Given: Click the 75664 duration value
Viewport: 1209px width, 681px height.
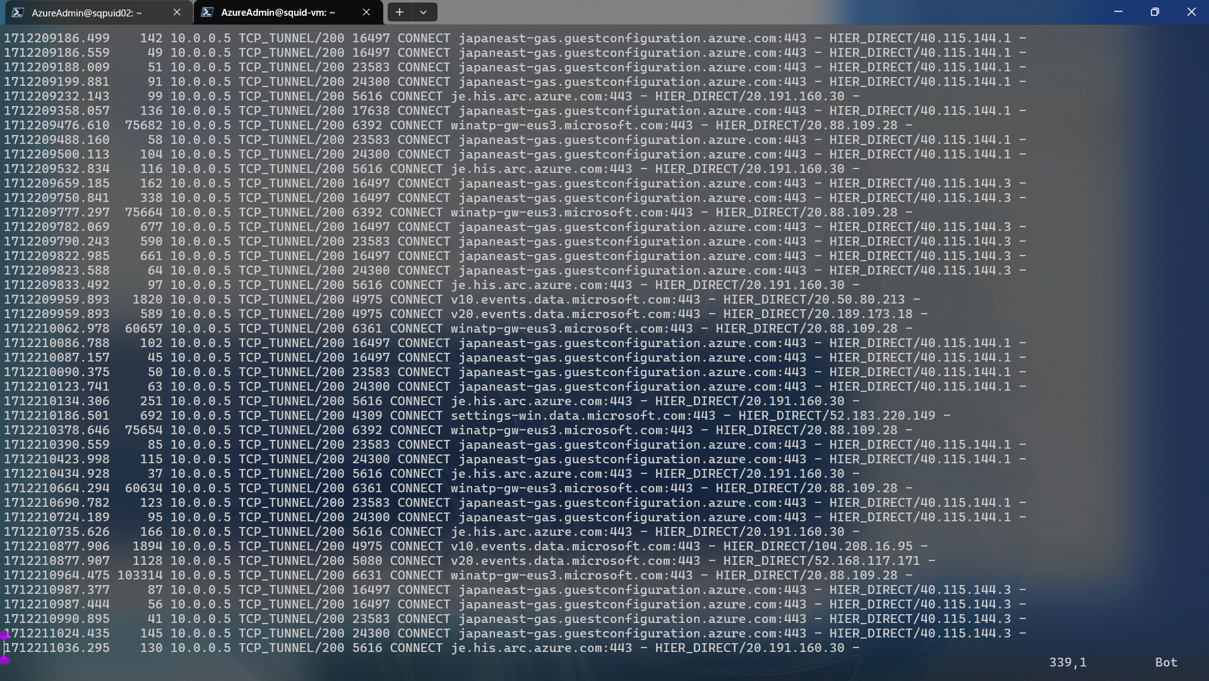Looking at the screenshot, I should pyautogui.click(x=143, y=212).
